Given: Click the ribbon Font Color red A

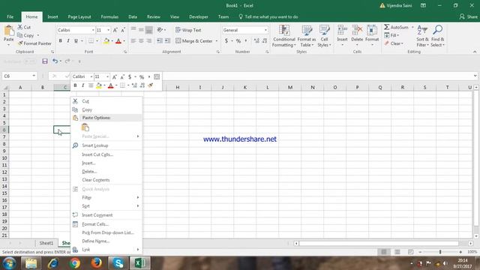Looking at the screenshot, I should 118,40.
